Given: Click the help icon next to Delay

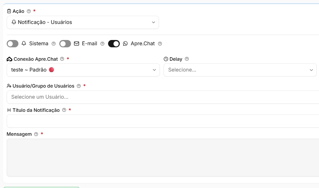Looking at the screenshot, I should (187, 59).
